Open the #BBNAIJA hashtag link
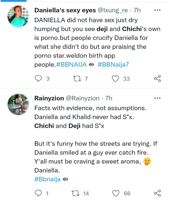 71,64
